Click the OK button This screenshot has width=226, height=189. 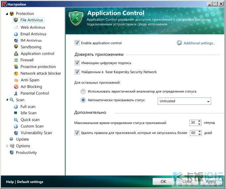coord(163,181)
